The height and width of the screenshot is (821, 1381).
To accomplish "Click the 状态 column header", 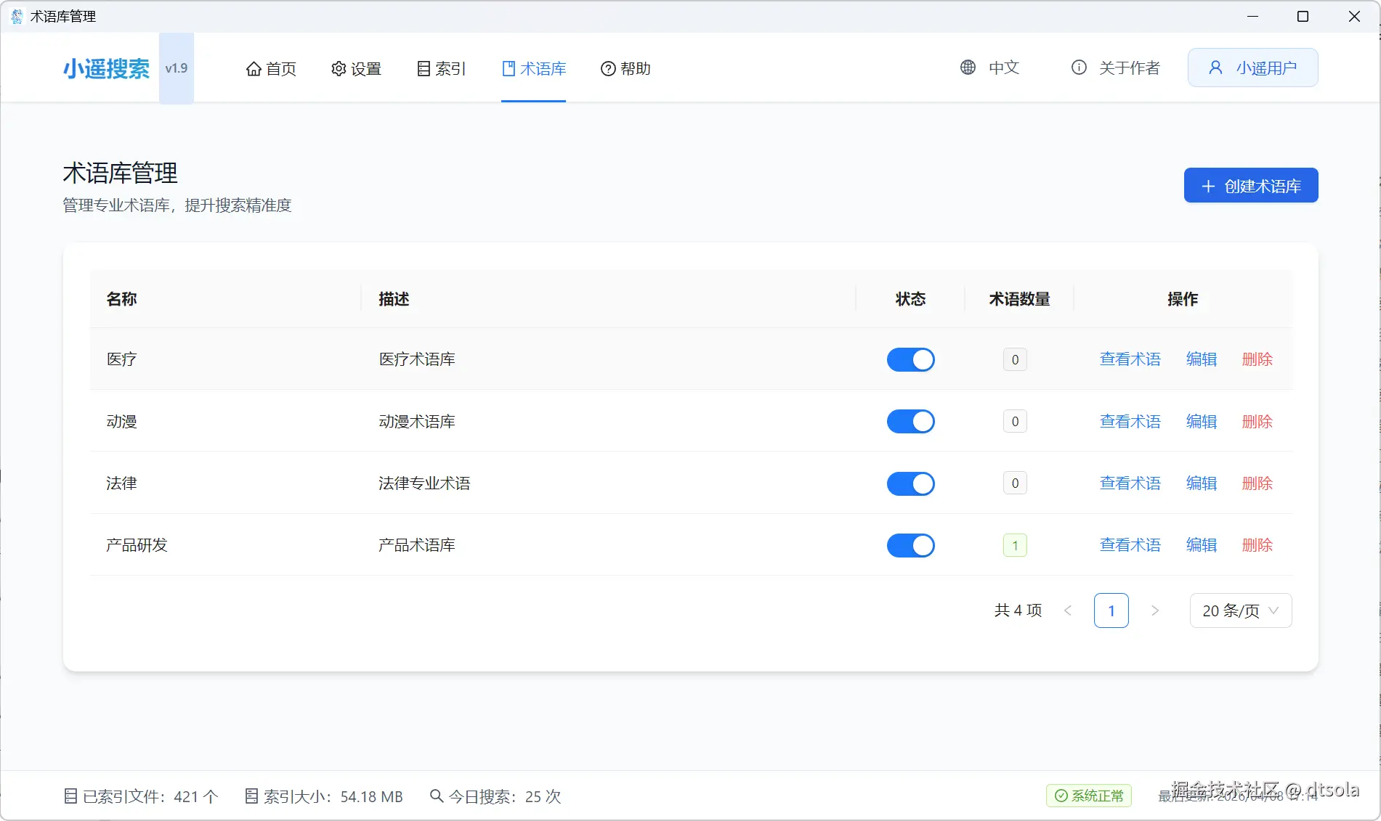I will (x=911, y=299).
